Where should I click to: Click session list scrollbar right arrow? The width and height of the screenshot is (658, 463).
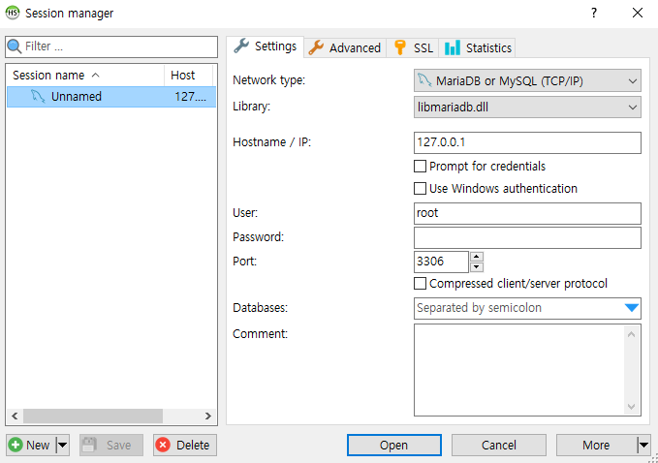click(208, 416)
